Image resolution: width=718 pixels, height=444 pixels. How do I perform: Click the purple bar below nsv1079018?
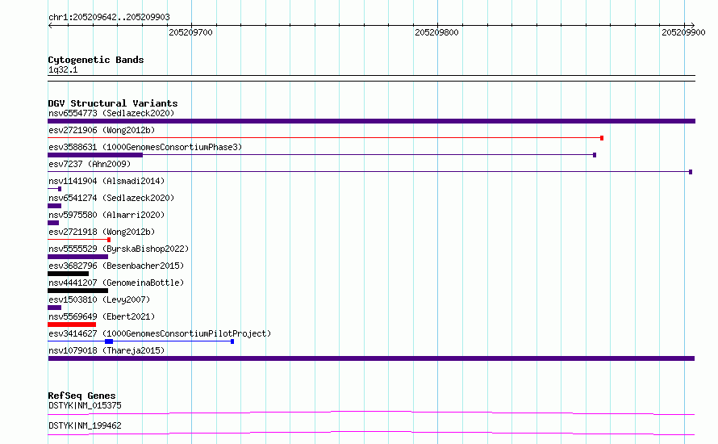(x=371, y=358)
